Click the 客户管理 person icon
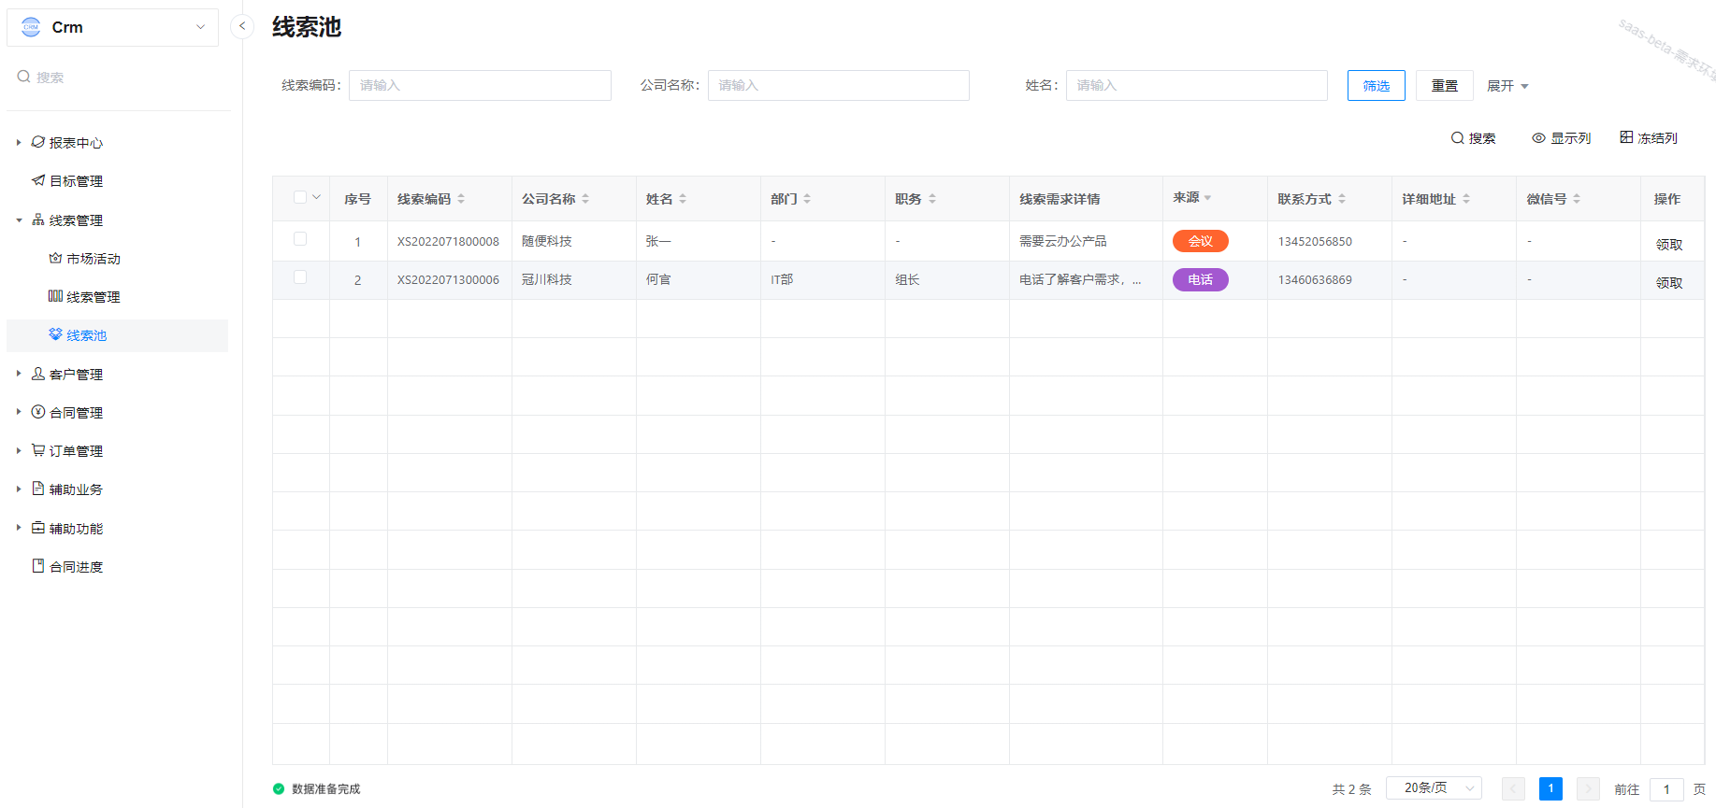 pos(38,374)
